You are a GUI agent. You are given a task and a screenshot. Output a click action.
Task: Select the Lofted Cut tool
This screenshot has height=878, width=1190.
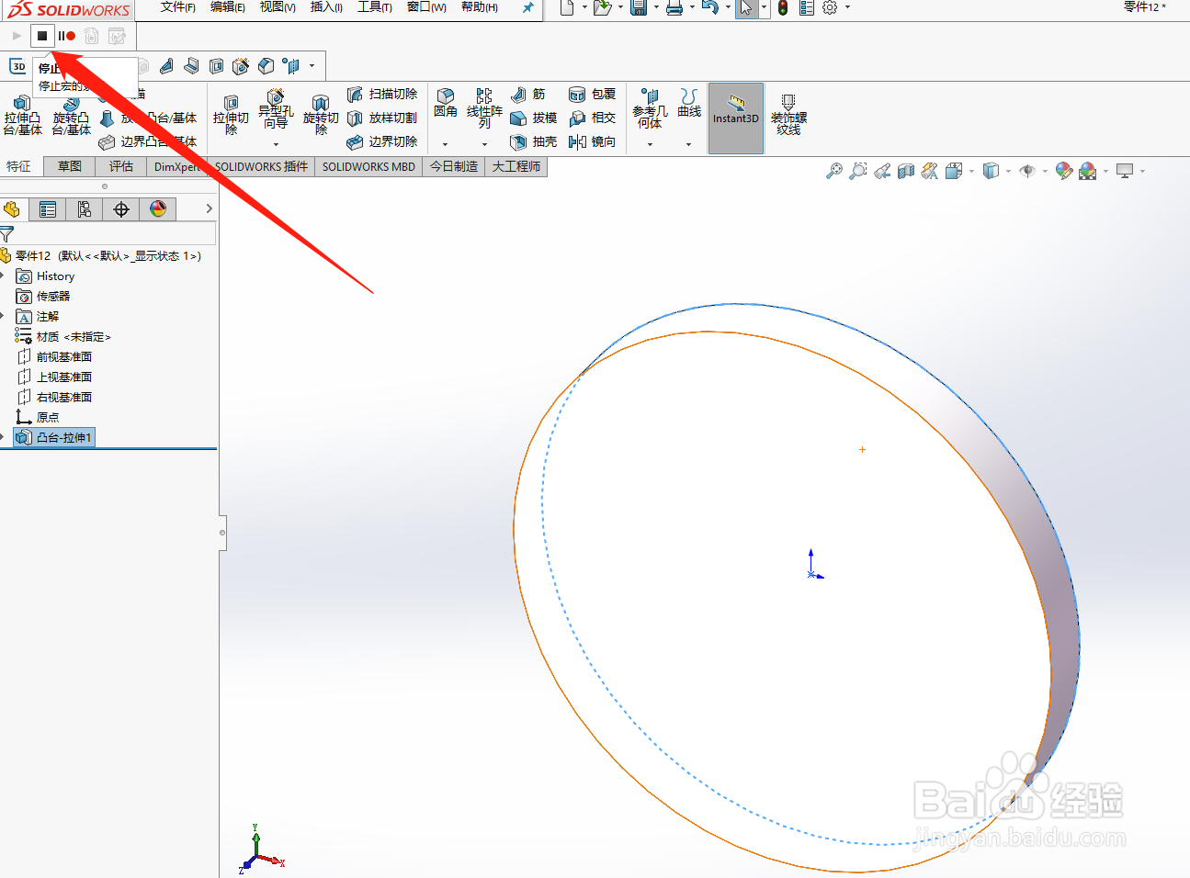tap(382, 118)
